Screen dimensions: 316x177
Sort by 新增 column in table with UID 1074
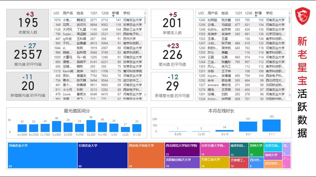[116, 13]
